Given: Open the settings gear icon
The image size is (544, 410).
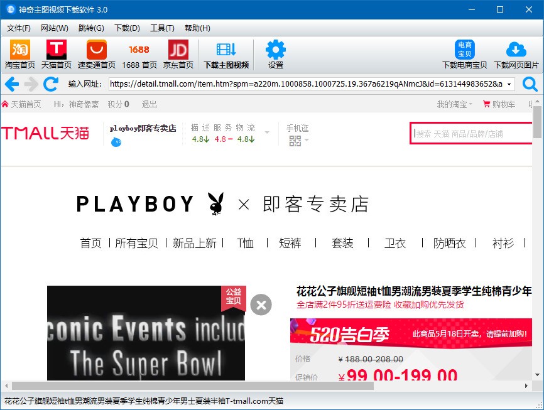Looking at the screenshot, I should pyautogui.click(x=276, y=50).
